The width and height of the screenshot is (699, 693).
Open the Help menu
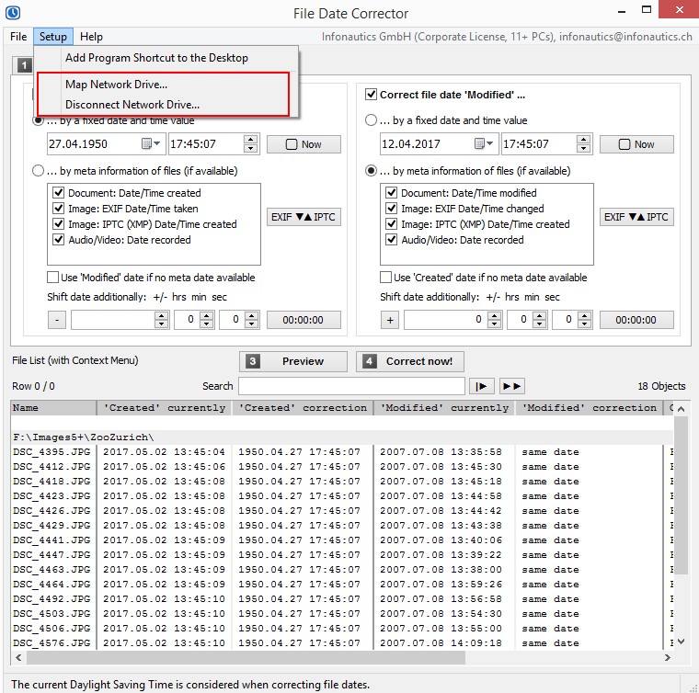[91, 37]
